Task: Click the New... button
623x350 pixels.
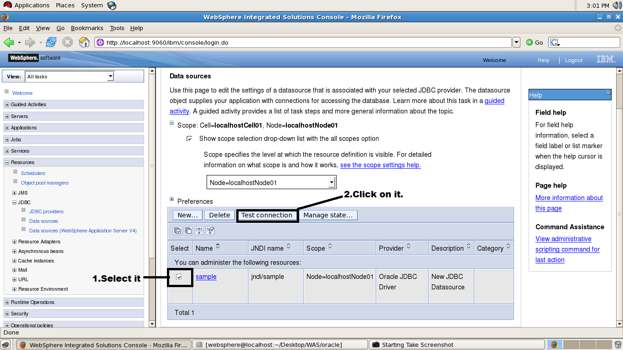Action: pos(188,215)
